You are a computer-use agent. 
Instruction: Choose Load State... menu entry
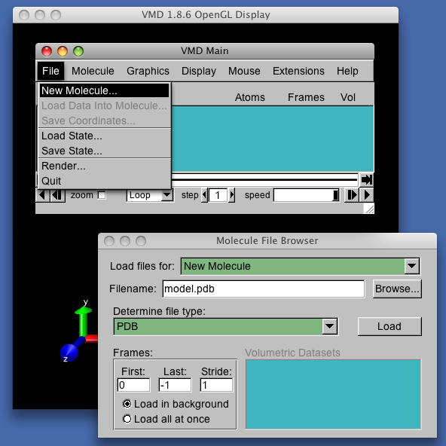(105, 136)
